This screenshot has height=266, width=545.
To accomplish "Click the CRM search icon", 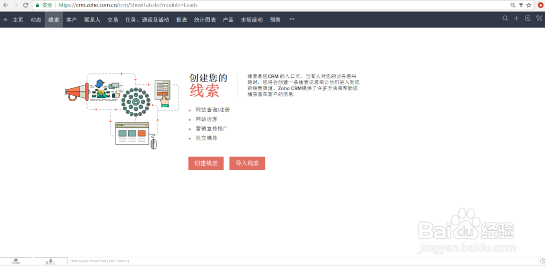I will coord(505,18).
